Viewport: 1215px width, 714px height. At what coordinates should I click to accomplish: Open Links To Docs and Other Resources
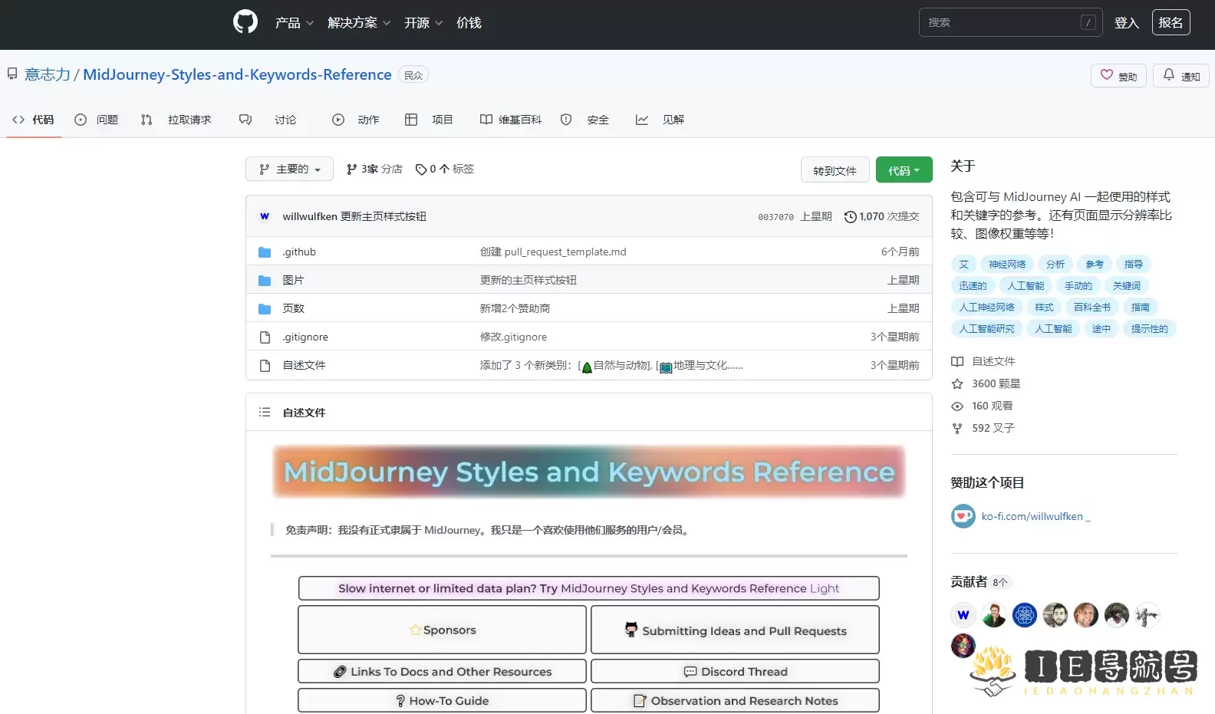[x=443, y=671]
